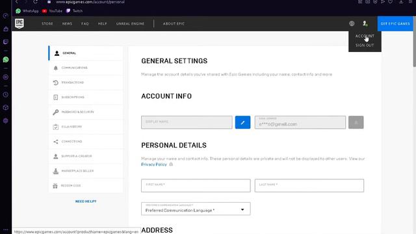
Task: Open the WhatsApp bookmark
Action: click(x=27, y=11)
